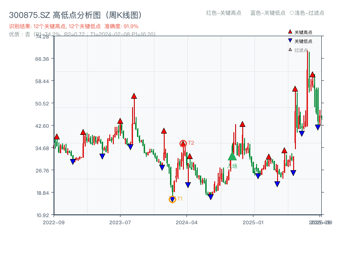
Task: Click the red key-high marker above the first 2022-09 candle
Action: pyautogui.click(x=57, y=136)
